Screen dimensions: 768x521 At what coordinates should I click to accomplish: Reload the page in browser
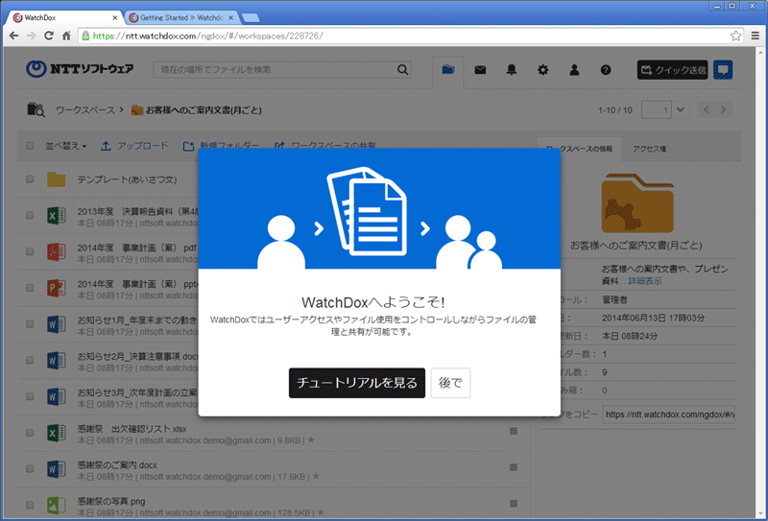(x=49, y=36)
